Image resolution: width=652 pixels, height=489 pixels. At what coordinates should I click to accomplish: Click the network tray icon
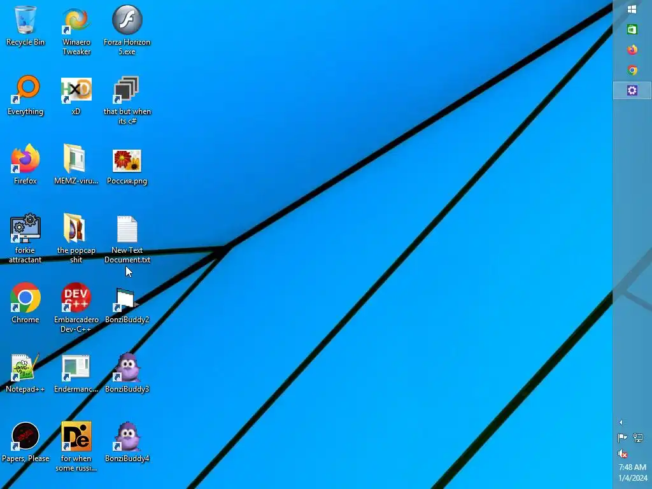[638, 437]
